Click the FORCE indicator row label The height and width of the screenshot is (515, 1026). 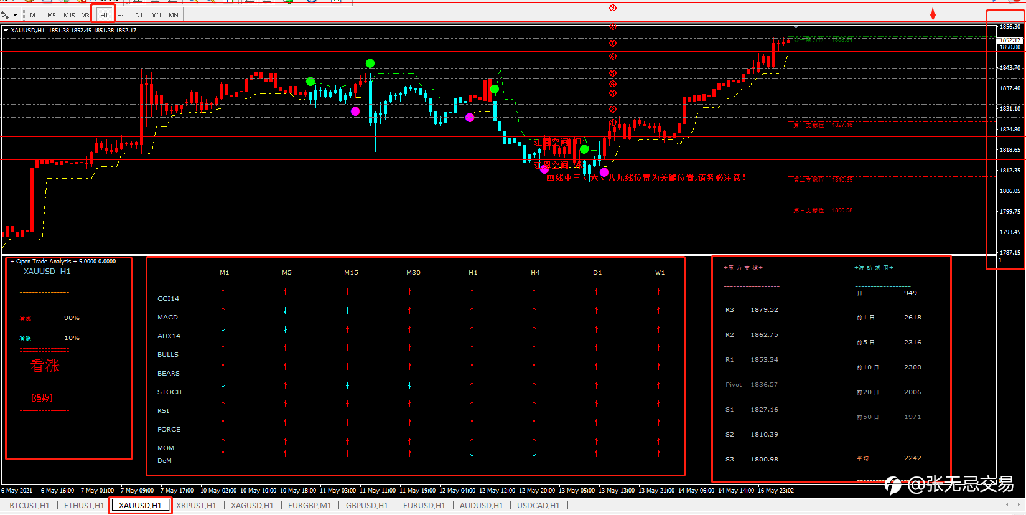(169, 430)
